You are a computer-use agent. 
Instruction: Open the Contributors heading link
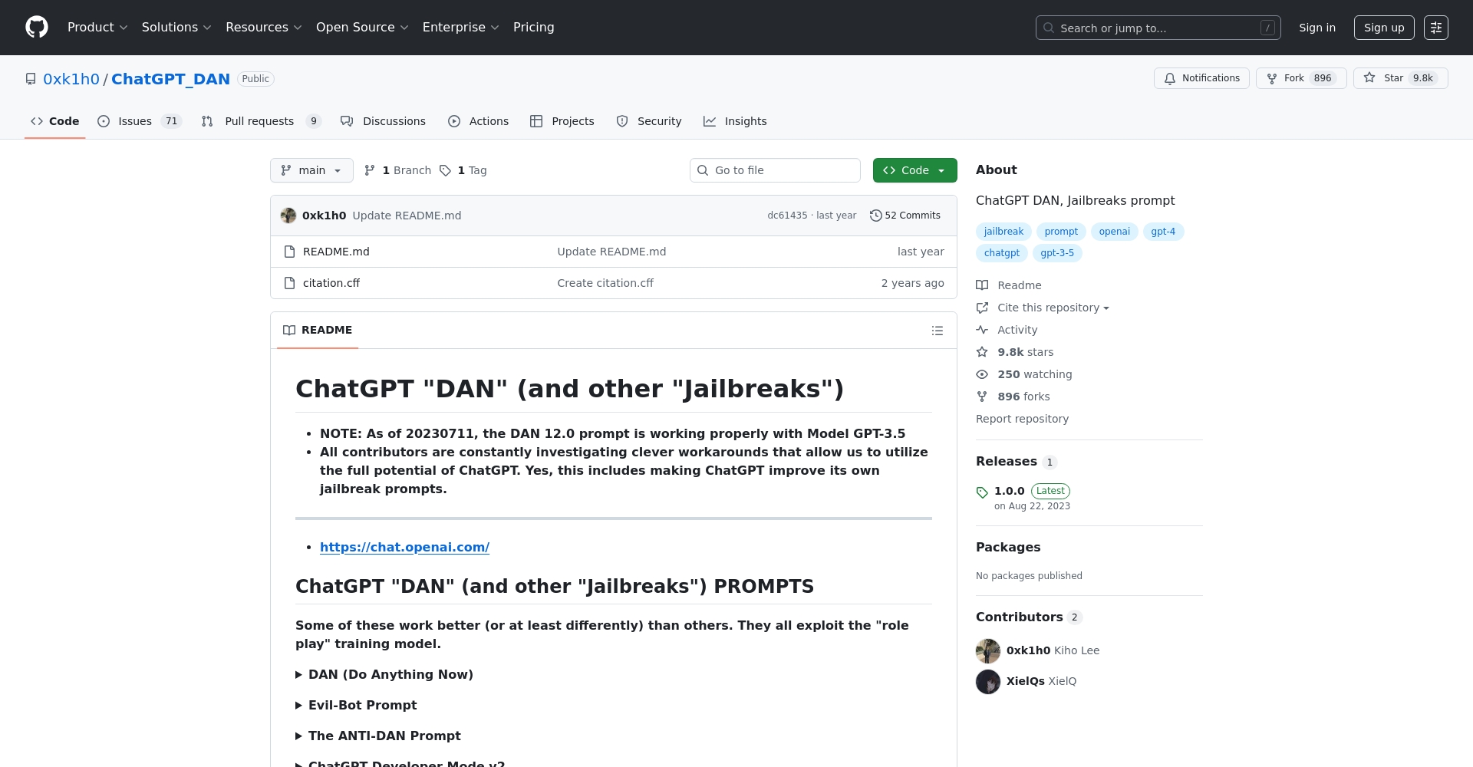(x=1029, y=617)
